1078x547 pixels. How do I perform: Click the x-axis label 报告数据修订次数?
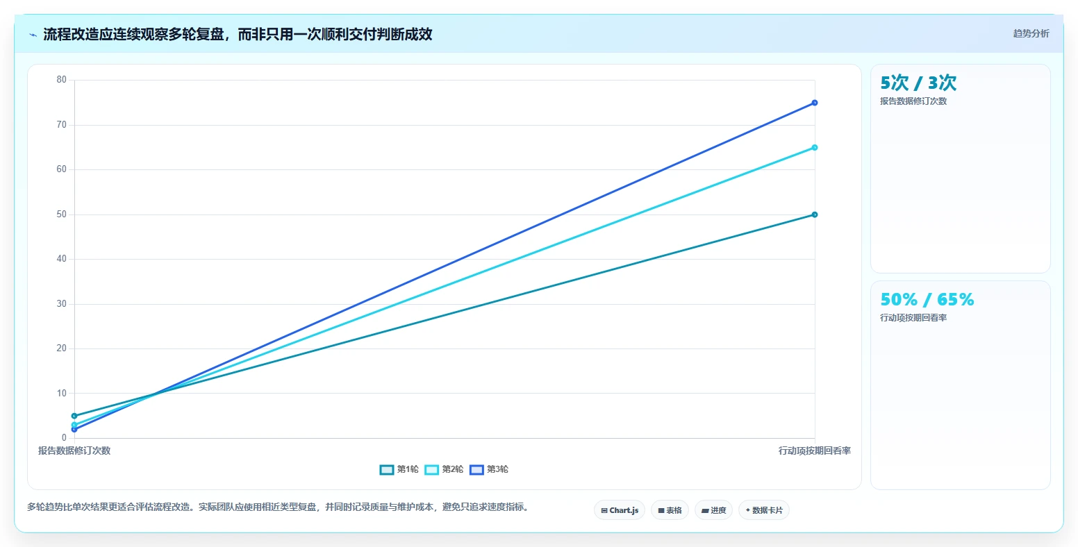tap(74, 451)
